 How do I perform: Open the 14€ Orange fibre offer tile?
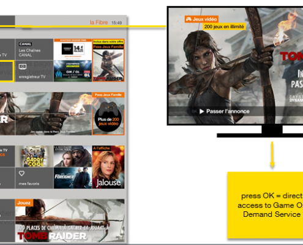click(x=73, y=50)
